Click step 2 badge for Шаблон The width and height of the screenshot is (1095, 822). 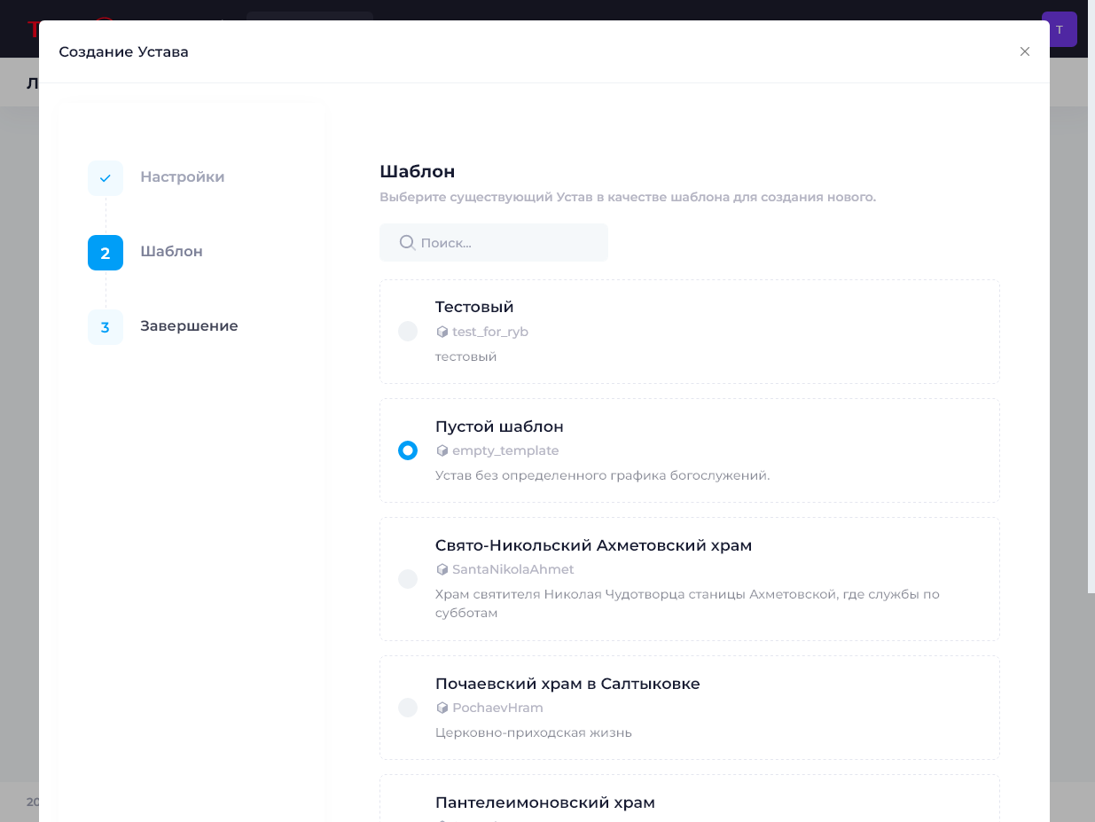click(106, 253)
